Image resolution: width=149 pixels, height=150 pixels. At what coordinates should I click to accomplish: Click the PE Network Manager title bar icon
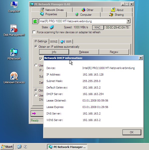click(32, 4)
